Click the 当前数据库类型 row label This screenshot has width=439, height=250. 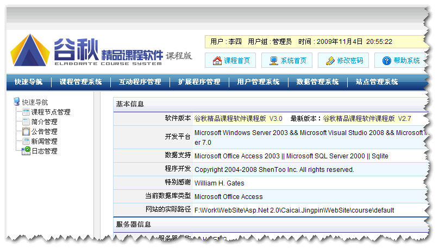point(168,196)
